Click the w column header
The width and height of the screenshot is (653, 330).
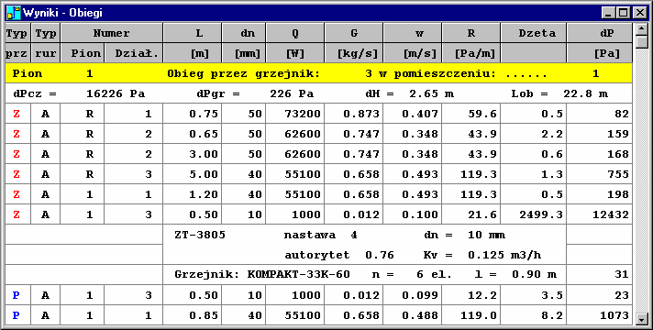(x=413, y=33)
